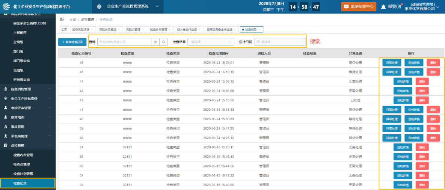This screenshot has width=445, height=190.
Task: Click the 主页 breadcrumb link
Action: (72, 20)
